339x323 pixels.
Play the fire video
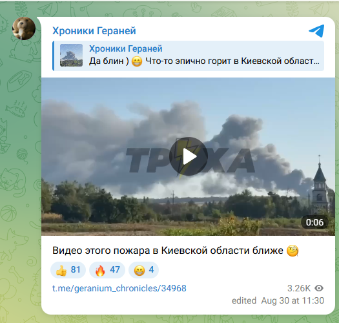(x=189, y=156)
